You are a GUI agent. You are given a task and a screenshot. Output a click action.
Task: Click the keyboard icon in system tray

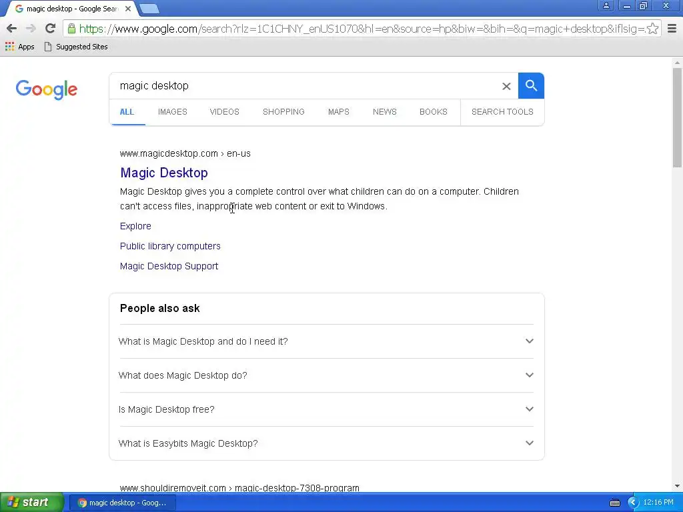pyautogui.click(x=614, y=503)
